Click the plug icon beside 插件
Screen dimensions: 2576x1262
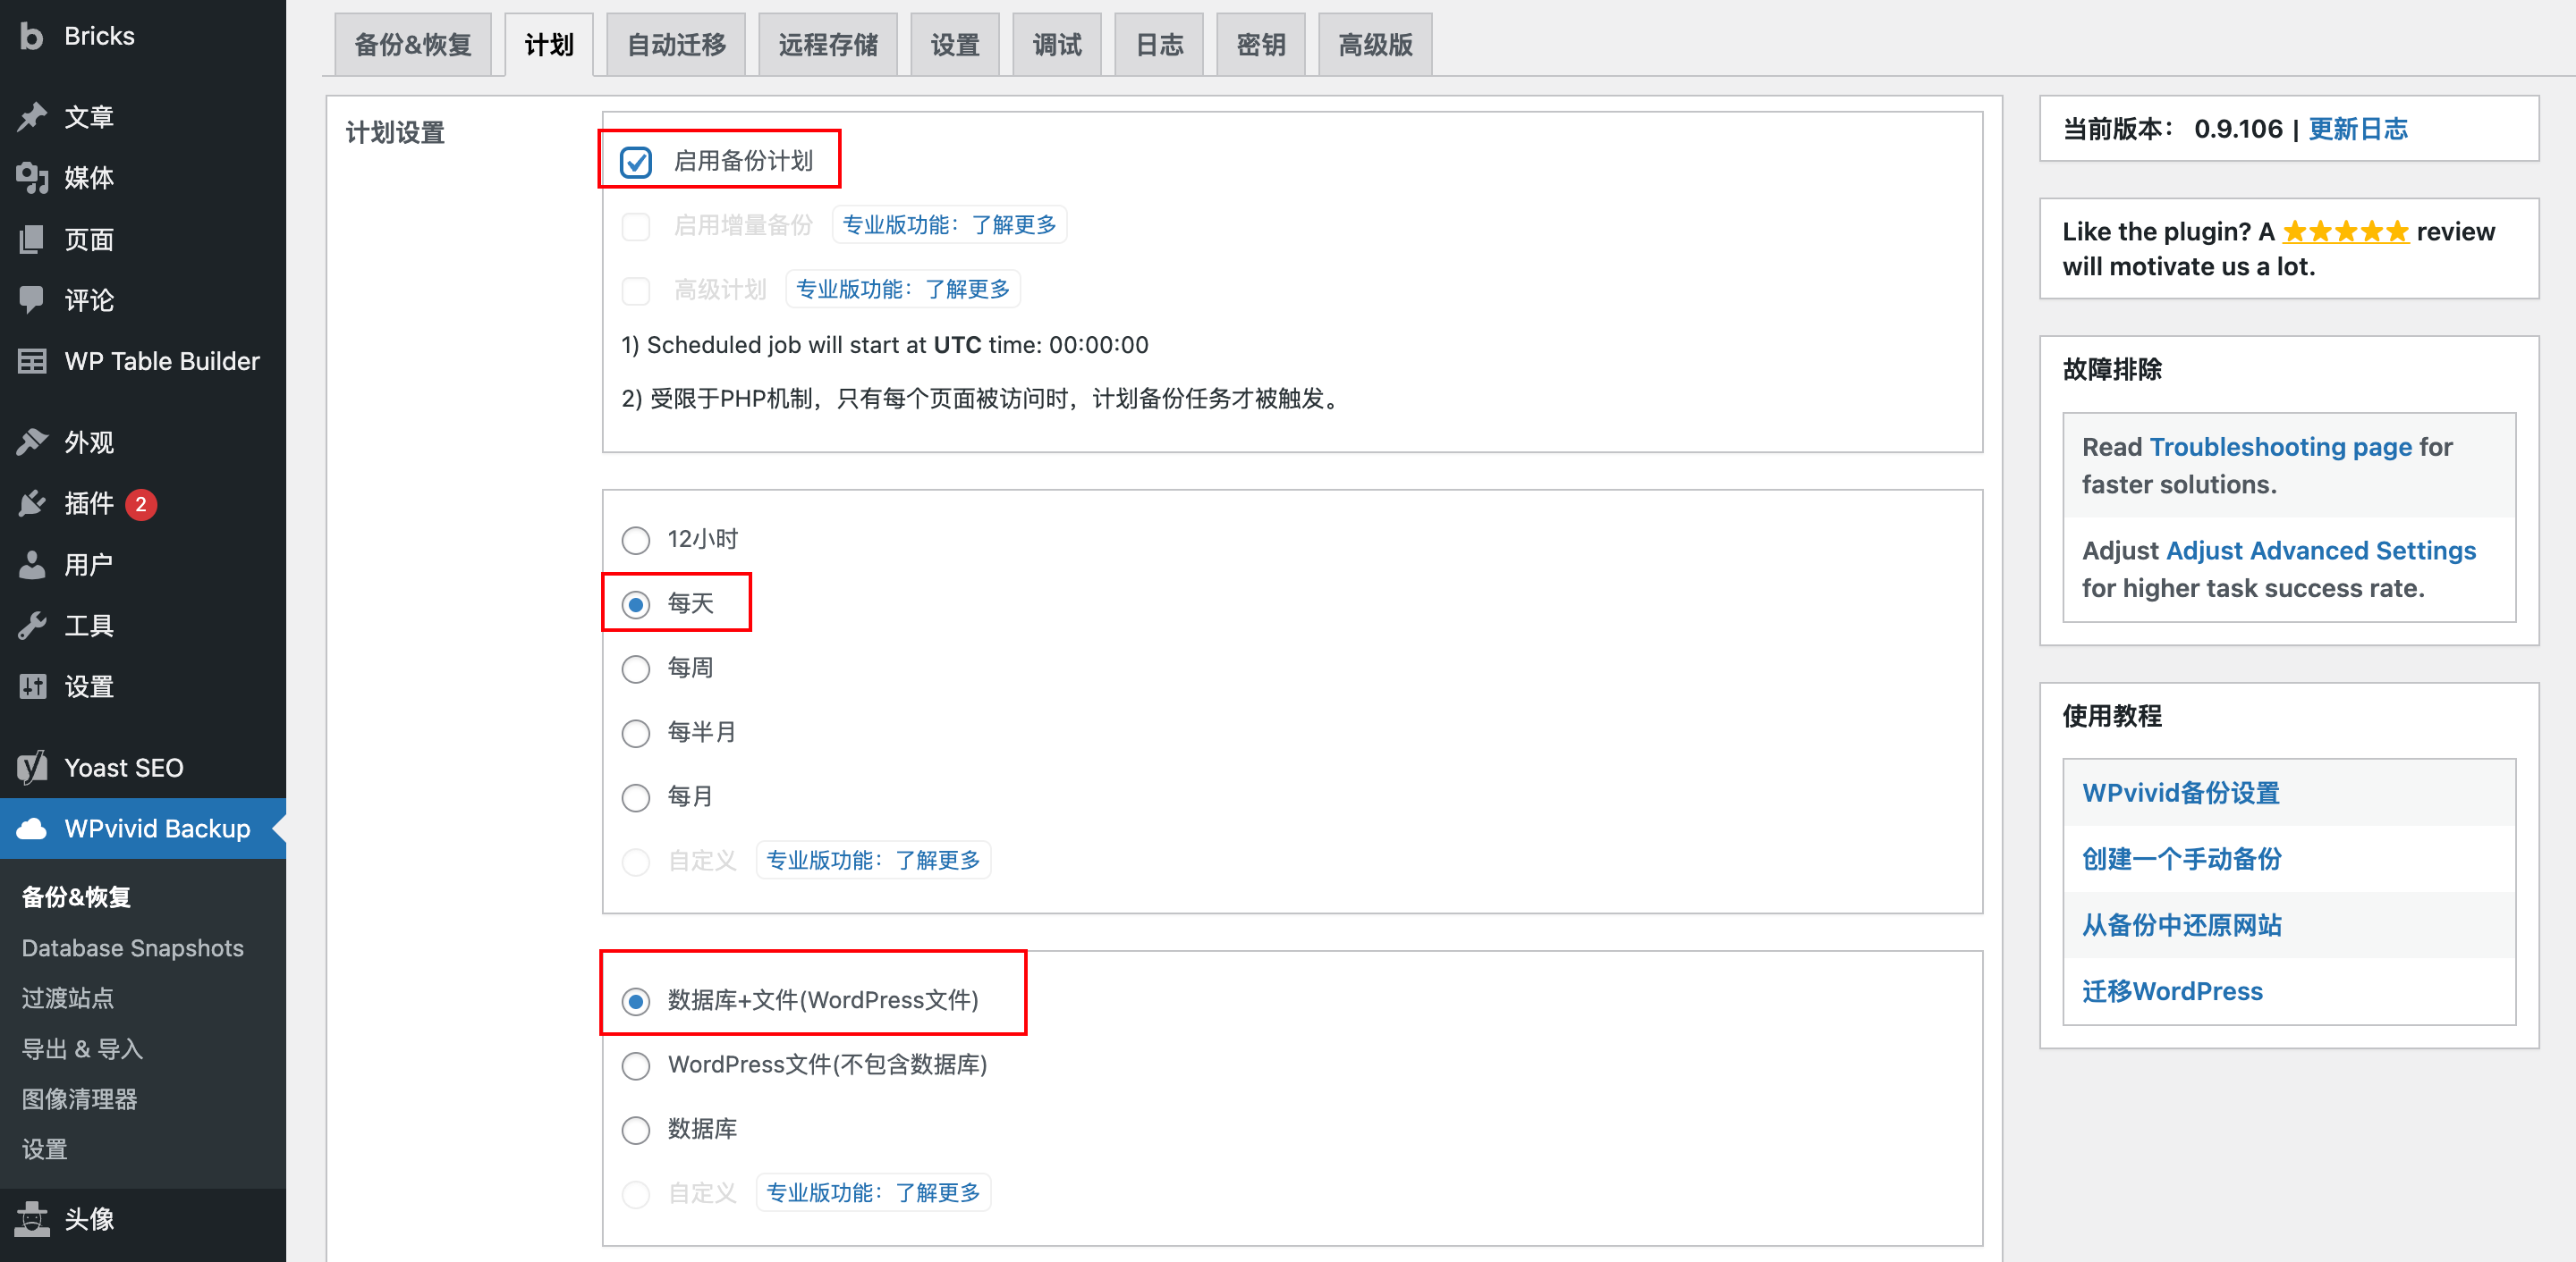pos(32,502)
